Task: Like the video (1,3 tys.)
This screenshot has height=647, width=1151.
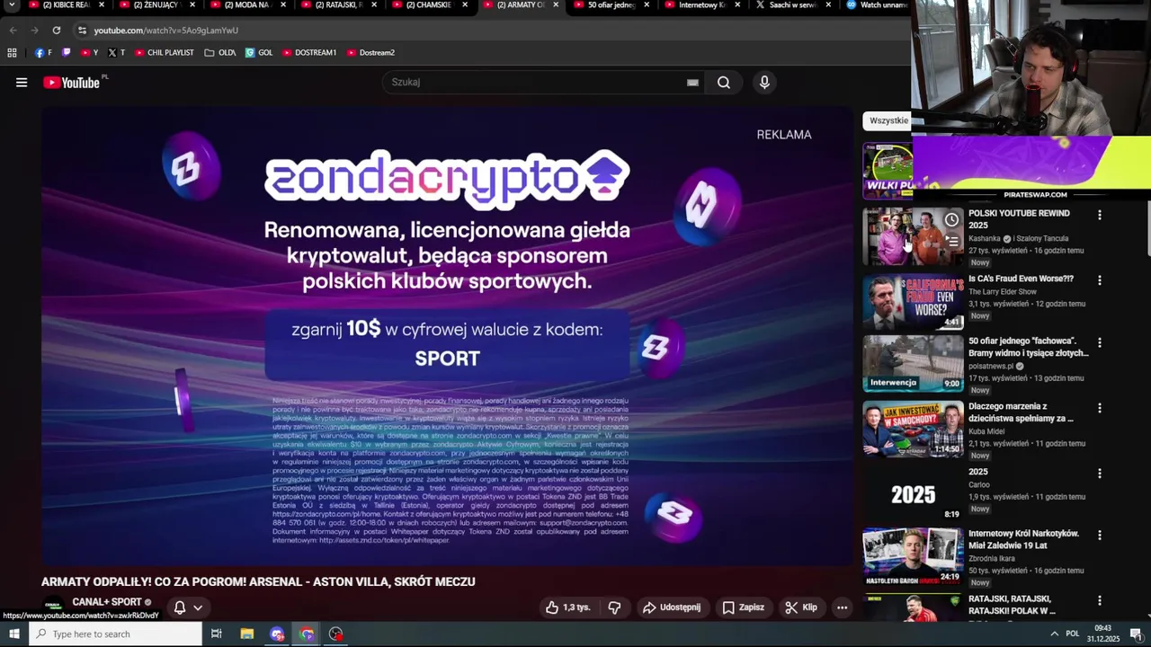Action: pyautogui.click(x=567, y=607)
